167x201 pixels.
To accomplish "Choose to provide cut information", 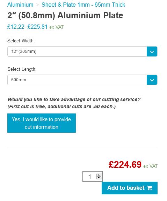I will 42,123.
